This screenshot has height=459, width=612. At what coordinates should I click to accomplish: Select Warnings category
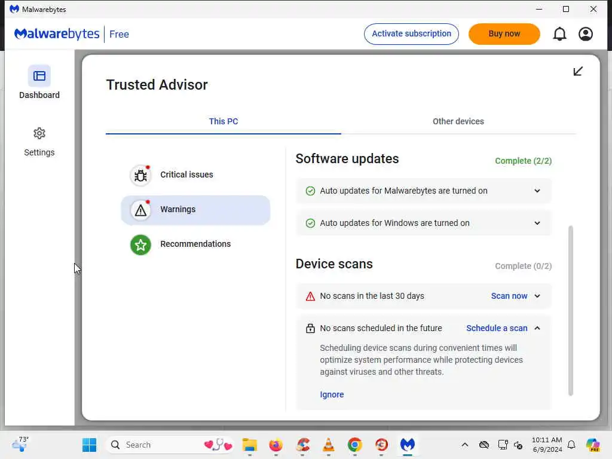pyautogui.click(x=195, y=210)
